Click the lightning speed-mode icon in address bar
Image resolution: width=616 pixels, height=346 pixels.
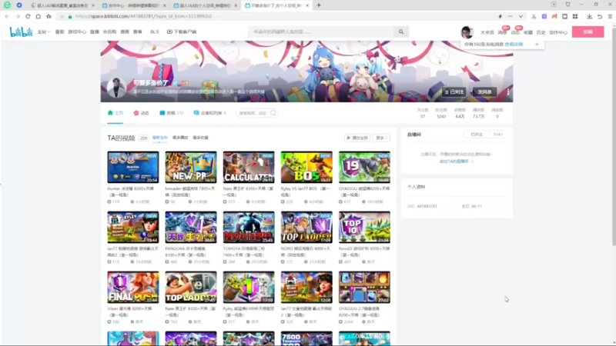(500, 16)
